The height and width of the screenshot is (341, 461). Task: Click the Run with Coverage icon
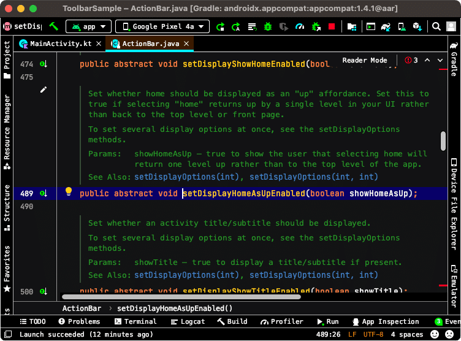[x=284, y=27]
